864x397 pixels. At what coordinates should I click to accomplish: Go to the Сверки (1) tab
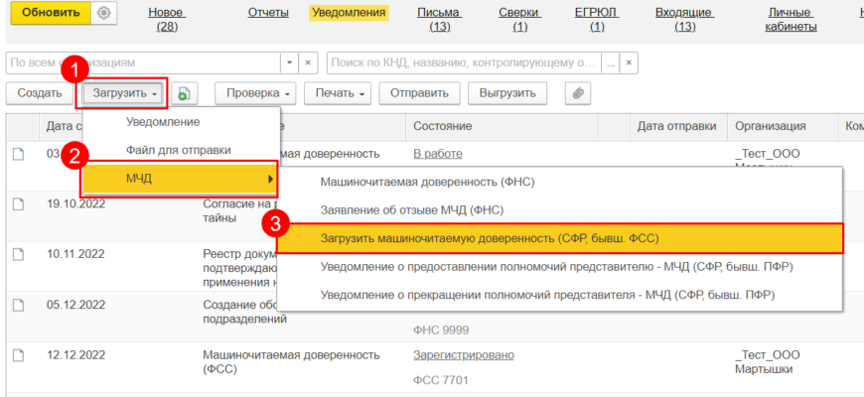519,20
